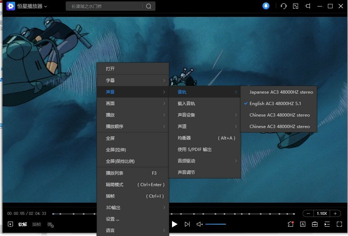Expand the 声音设备 submenu
The image size is (348, 236).
[205, 115]
